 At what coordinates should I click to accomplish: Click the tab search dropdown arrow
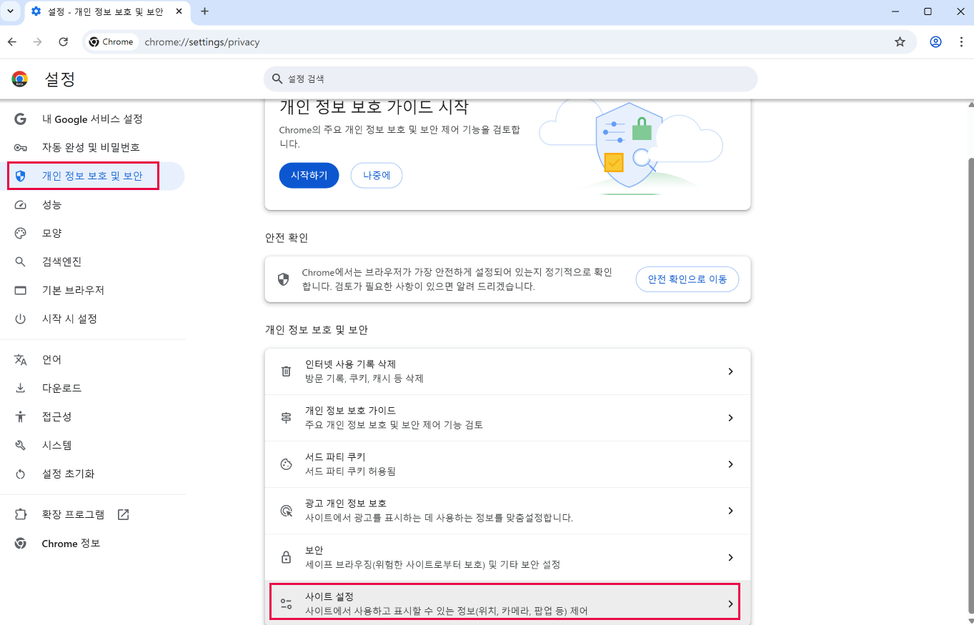(10, 11)
